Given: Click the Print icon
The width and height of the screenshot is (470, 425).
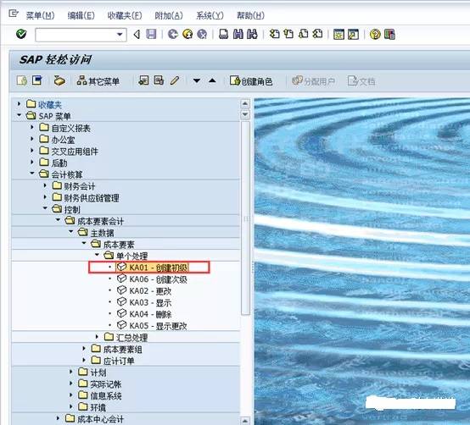Looking at the screenshot, I should tap(223, 35).
